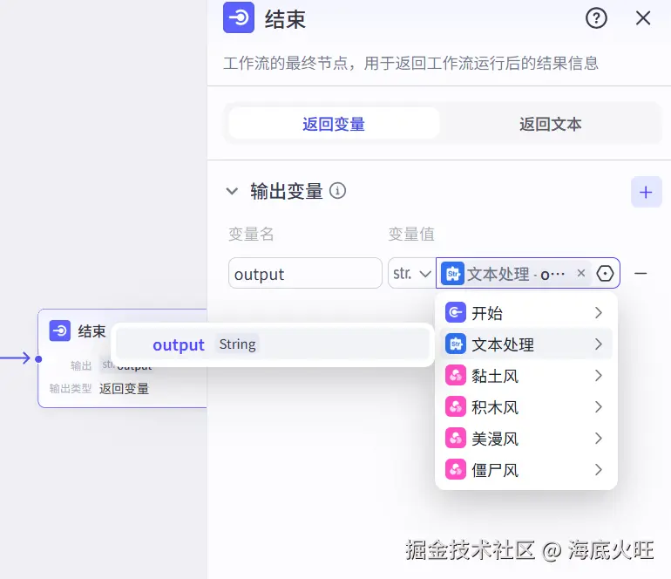Select 积木风 in the node dropdown list
This screenshot has width=671, height=579.
coord(526,407)
